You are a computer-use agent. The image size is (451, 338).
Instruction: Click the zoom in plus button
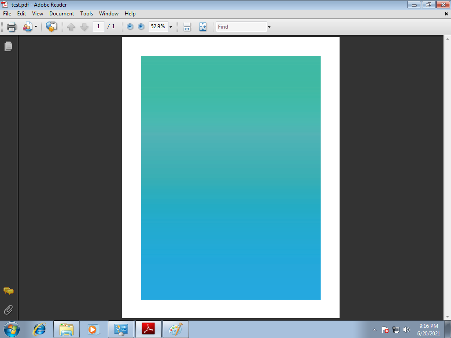click(x=141, y=27)
